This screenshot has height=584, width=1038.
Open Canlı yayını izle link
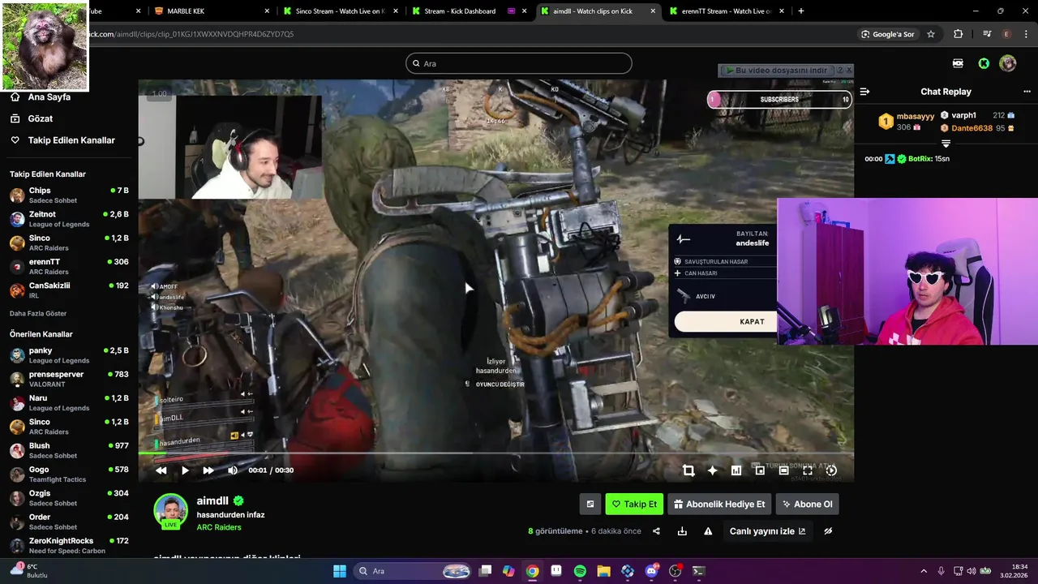(x=768, y=531)
